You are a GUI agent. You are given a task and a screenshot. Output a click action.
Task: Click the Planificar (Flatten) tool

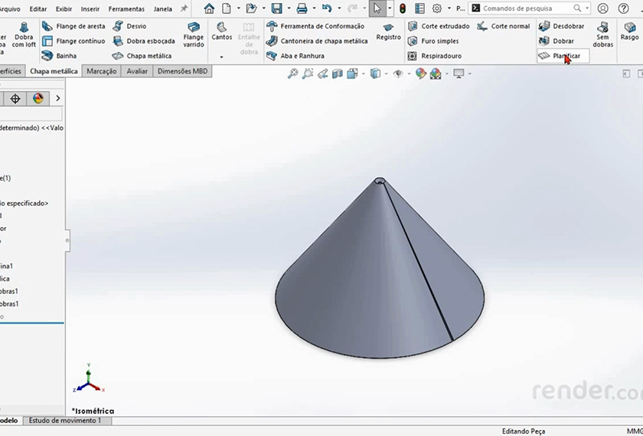pyautogui.click(x=563, y=56)
